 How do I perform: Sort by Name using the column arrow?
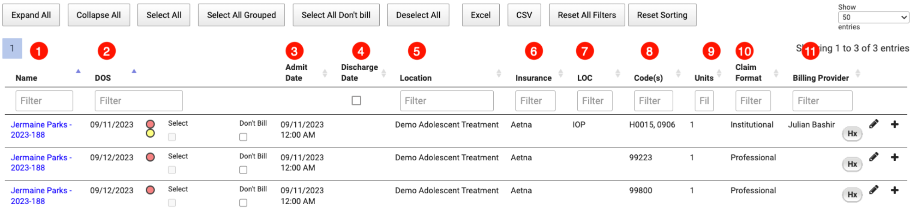[x=78, y=71]
